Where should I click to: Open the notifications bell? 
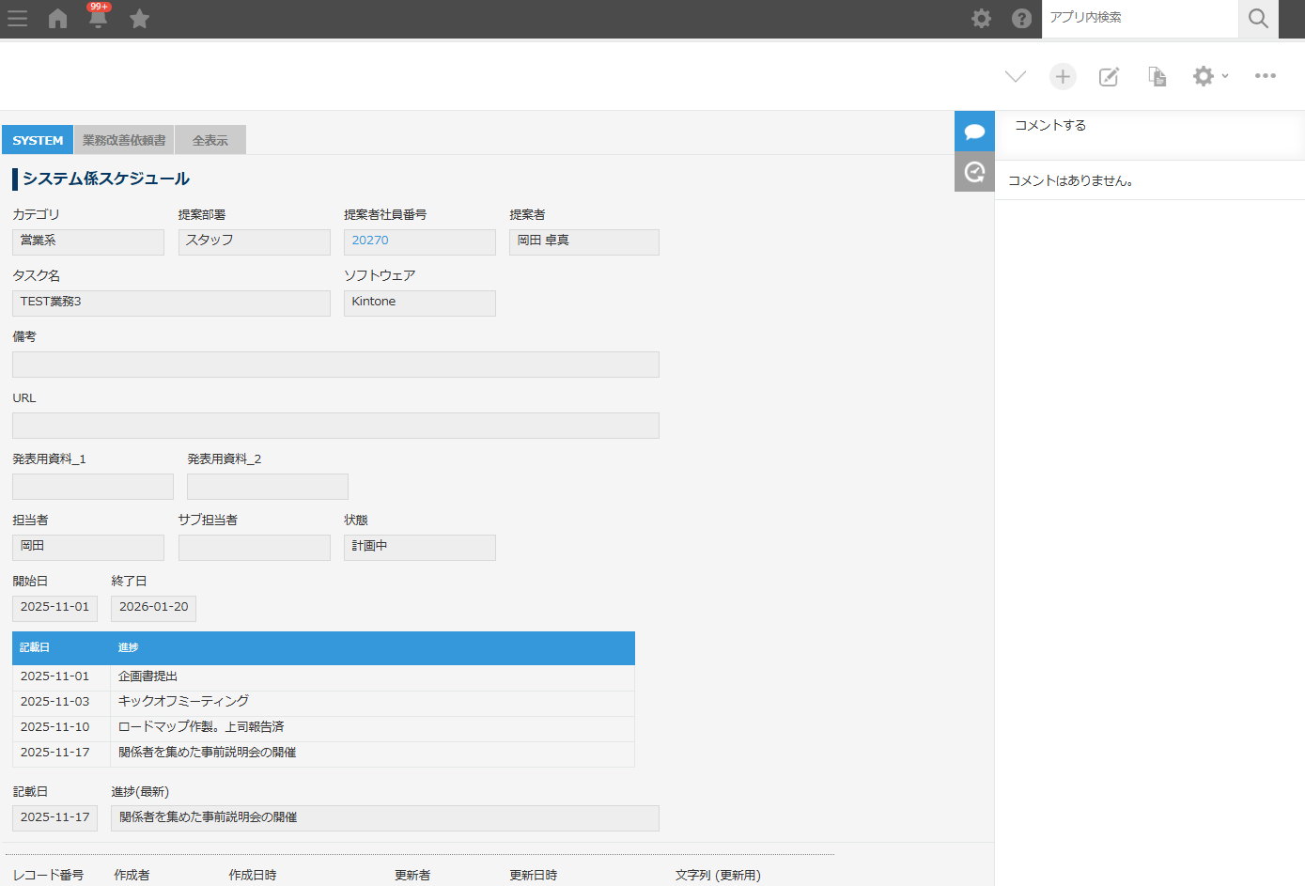pyautogui.click(x=98, y=19)
